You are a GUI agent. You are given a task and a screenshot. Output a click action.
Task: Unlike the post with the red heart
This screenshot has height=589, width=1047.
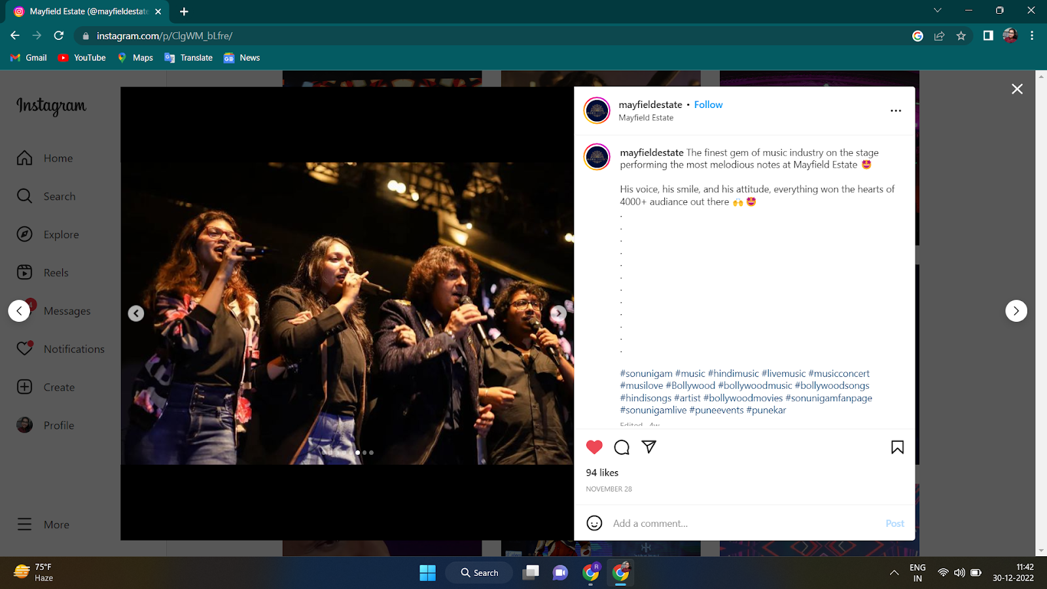(x=594, y=447)
